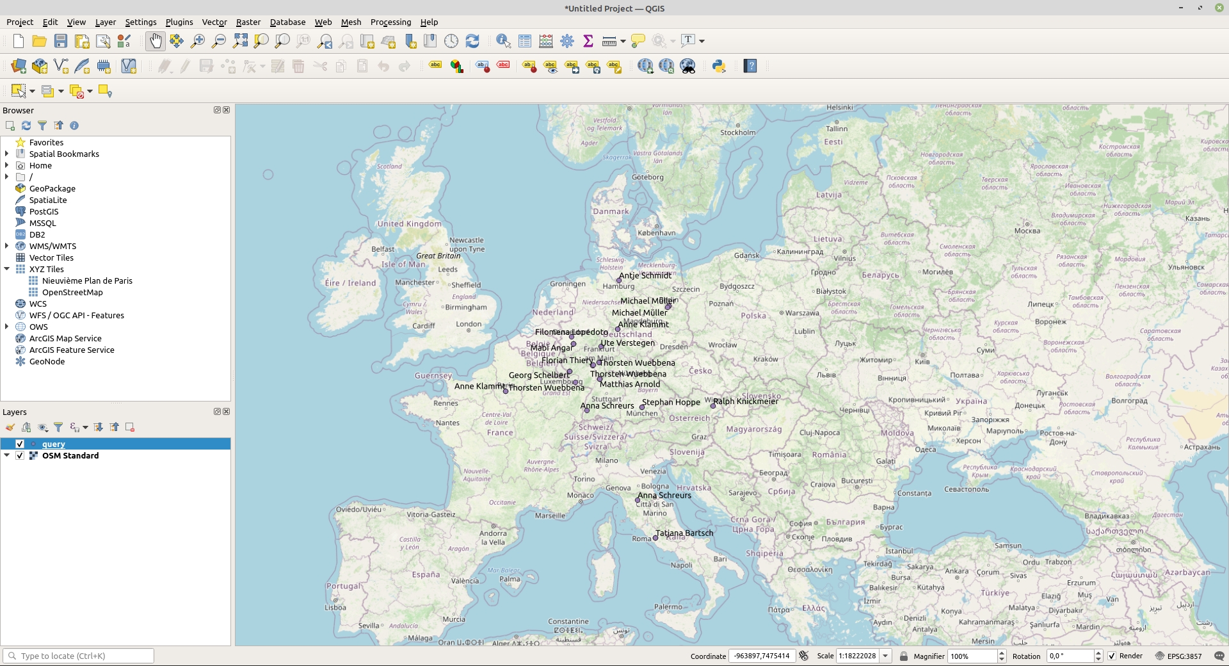Expand the Home tree item
1229x666 pixels.
(x=7, y=165)
